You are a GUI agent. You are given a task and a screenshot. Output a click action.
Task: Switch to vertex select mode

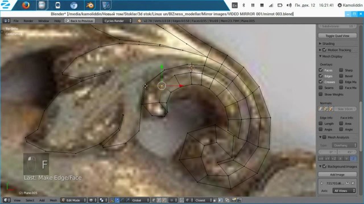tap(153, 200)
